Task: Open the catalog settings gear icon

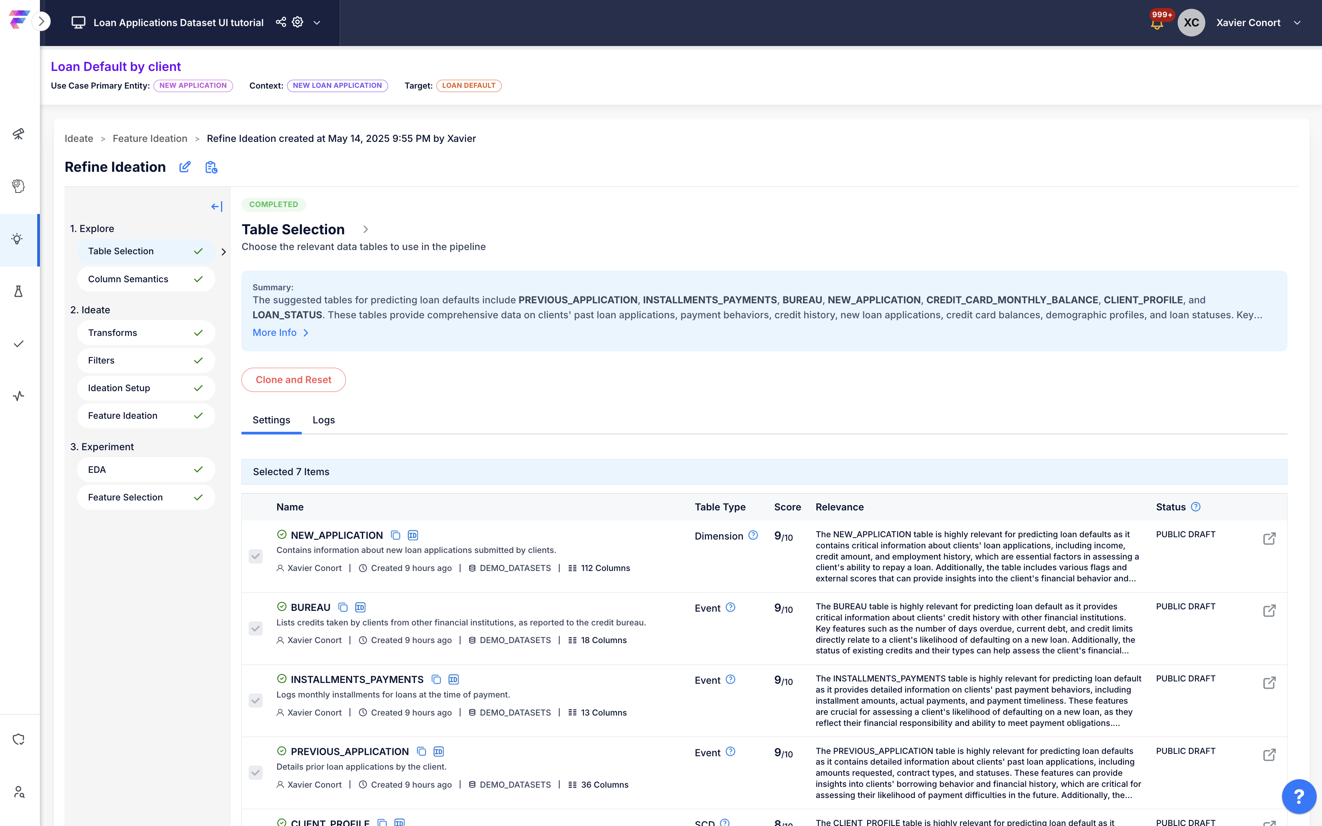Action: pyautogui.click(x=297, y=22)
